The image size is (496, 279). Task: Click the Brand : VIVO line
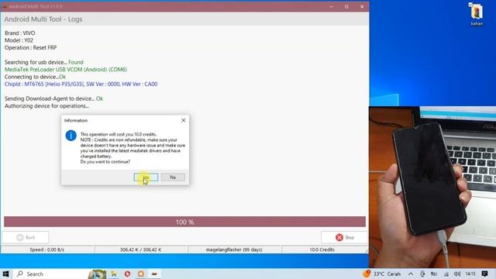coord(20,33)
